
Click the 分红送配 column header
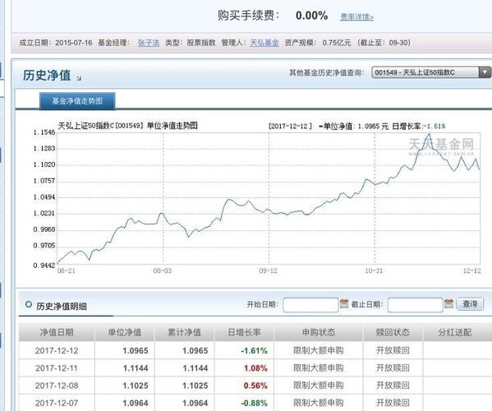pyautogui.click(x=455, y=332)
